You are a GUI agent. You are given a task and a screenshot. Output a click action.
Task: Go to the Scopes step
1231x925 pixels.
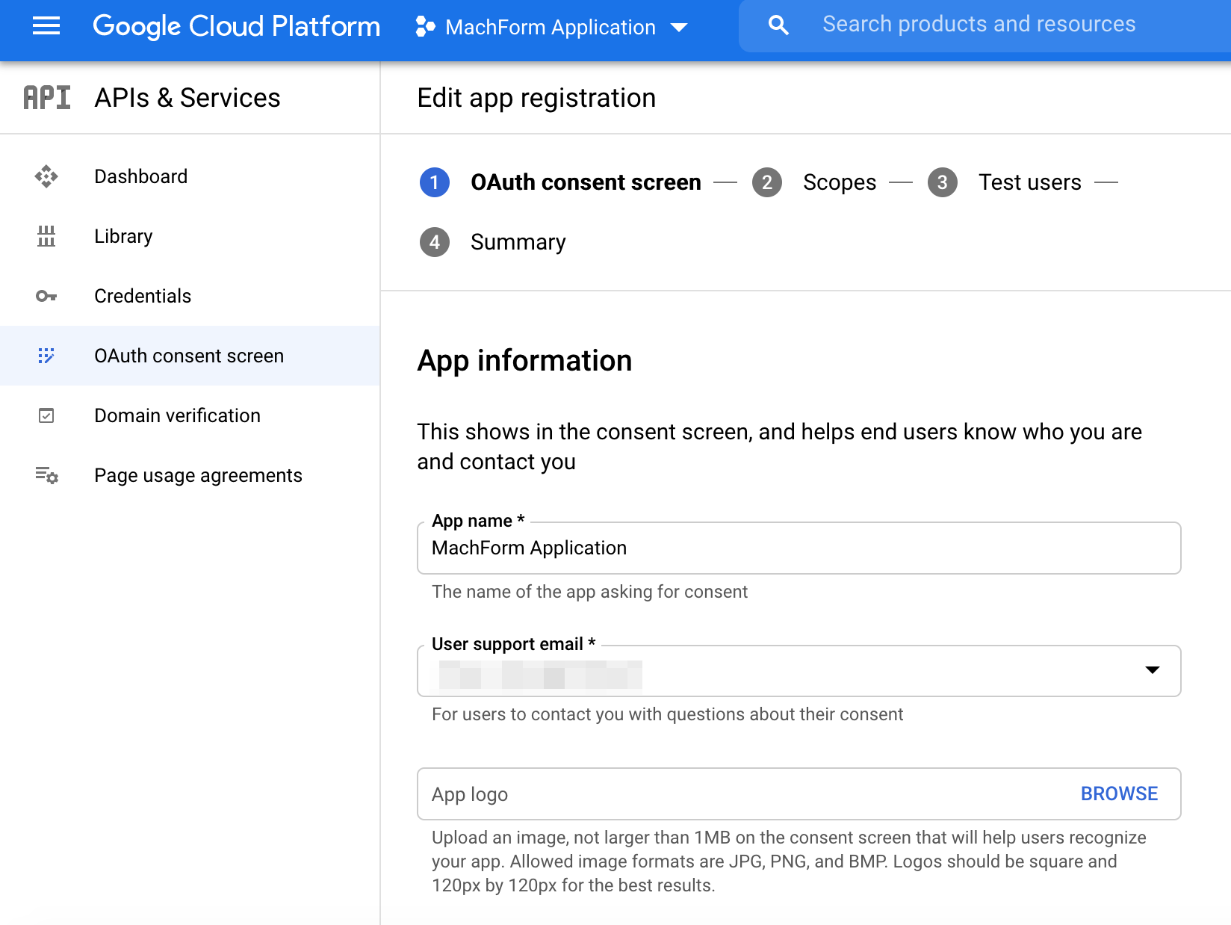[x=839, y=182]
